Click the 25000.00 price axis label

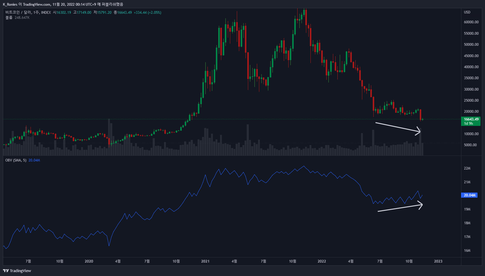[x=471, y=100]
